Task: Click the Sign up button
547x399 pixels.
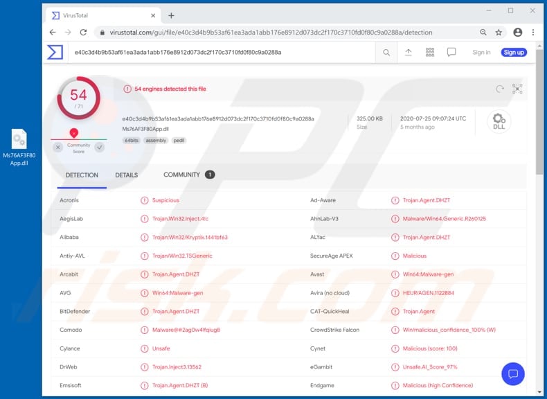Action: pyautogui.click(x=514, y=53)
